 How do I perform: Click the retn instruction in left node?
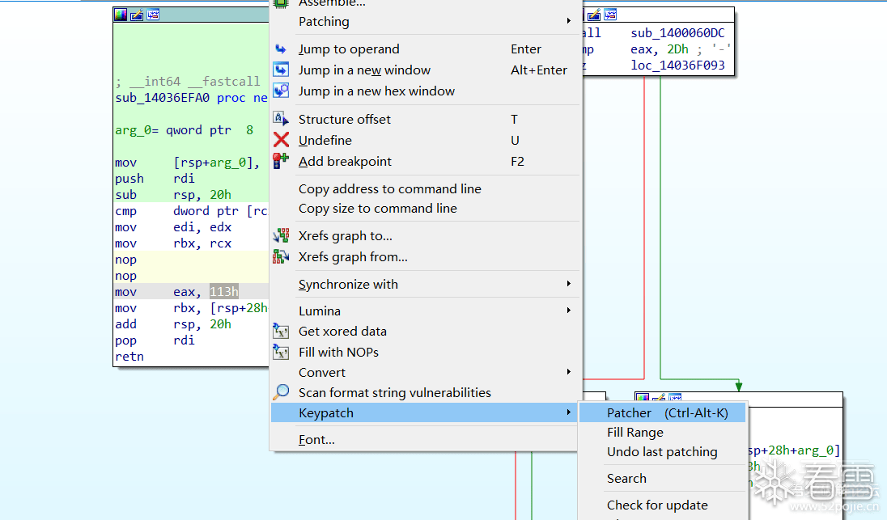(129, 357)
